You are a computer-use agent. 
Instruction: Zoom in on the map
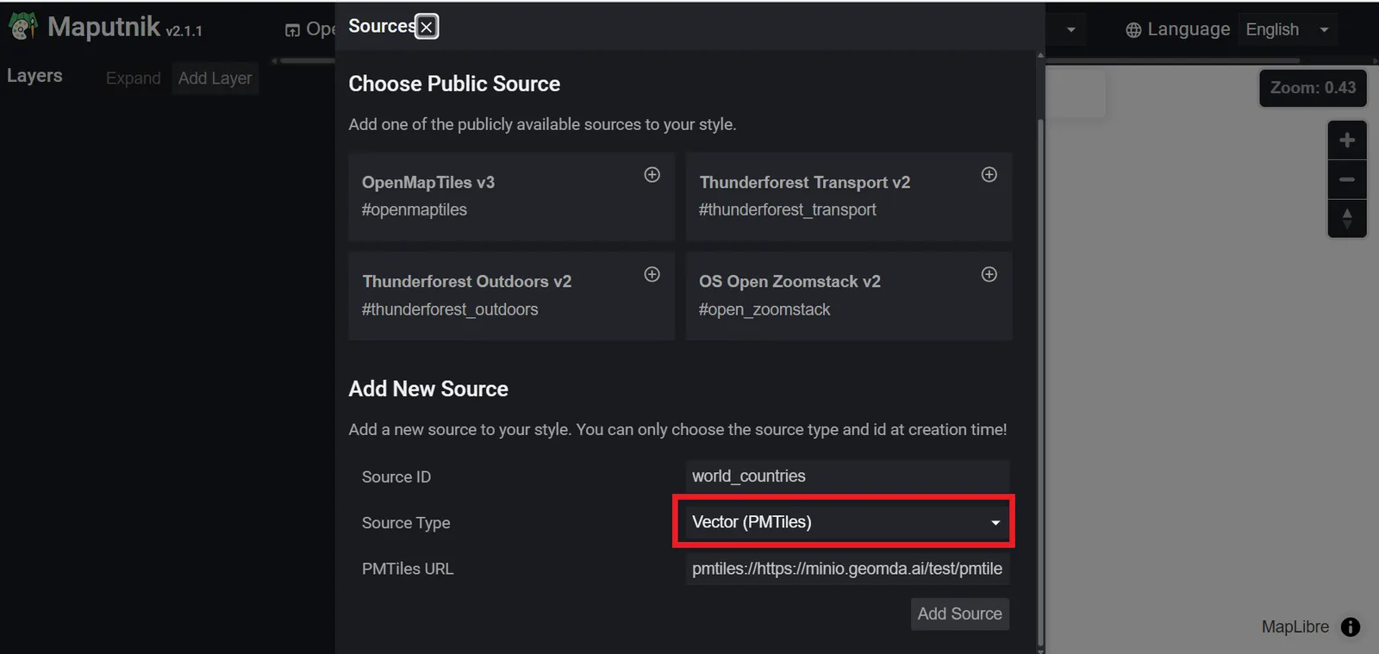click(x=1347, y=140)
